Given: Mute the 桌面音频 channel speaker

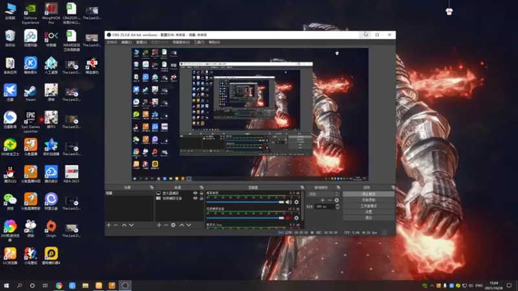Looking at the screenshot, I should coord(288,202).
